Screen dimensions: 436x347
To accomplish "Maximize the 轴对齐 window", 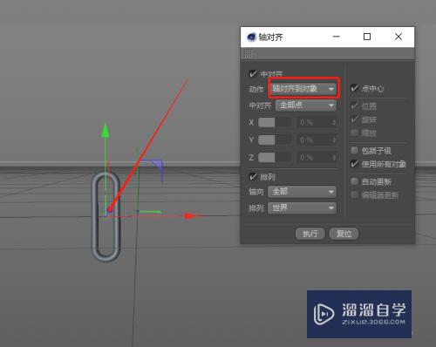I will tap(367, 37).
